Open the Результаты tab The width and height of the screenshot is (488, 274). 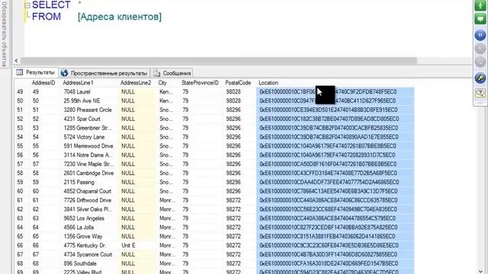(x=36, y=72)
